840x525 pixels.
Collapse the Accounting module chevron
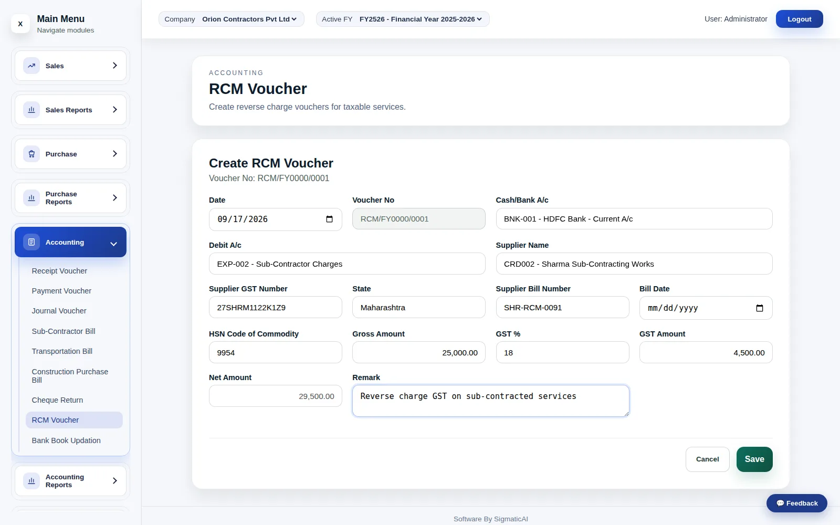tap(113, 244)
